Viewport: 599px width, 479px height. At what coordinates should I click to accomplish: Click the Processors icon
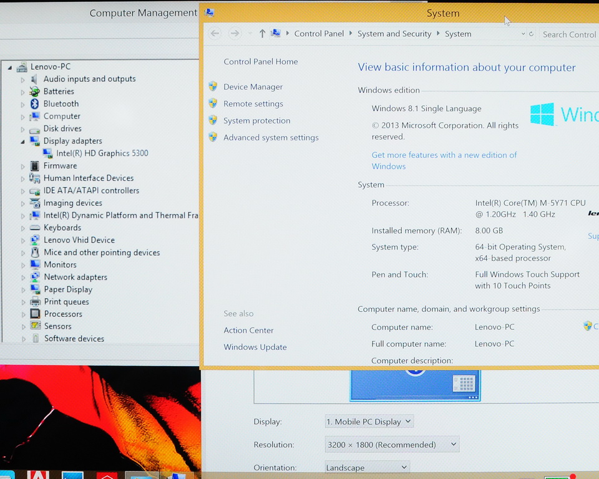35,314
